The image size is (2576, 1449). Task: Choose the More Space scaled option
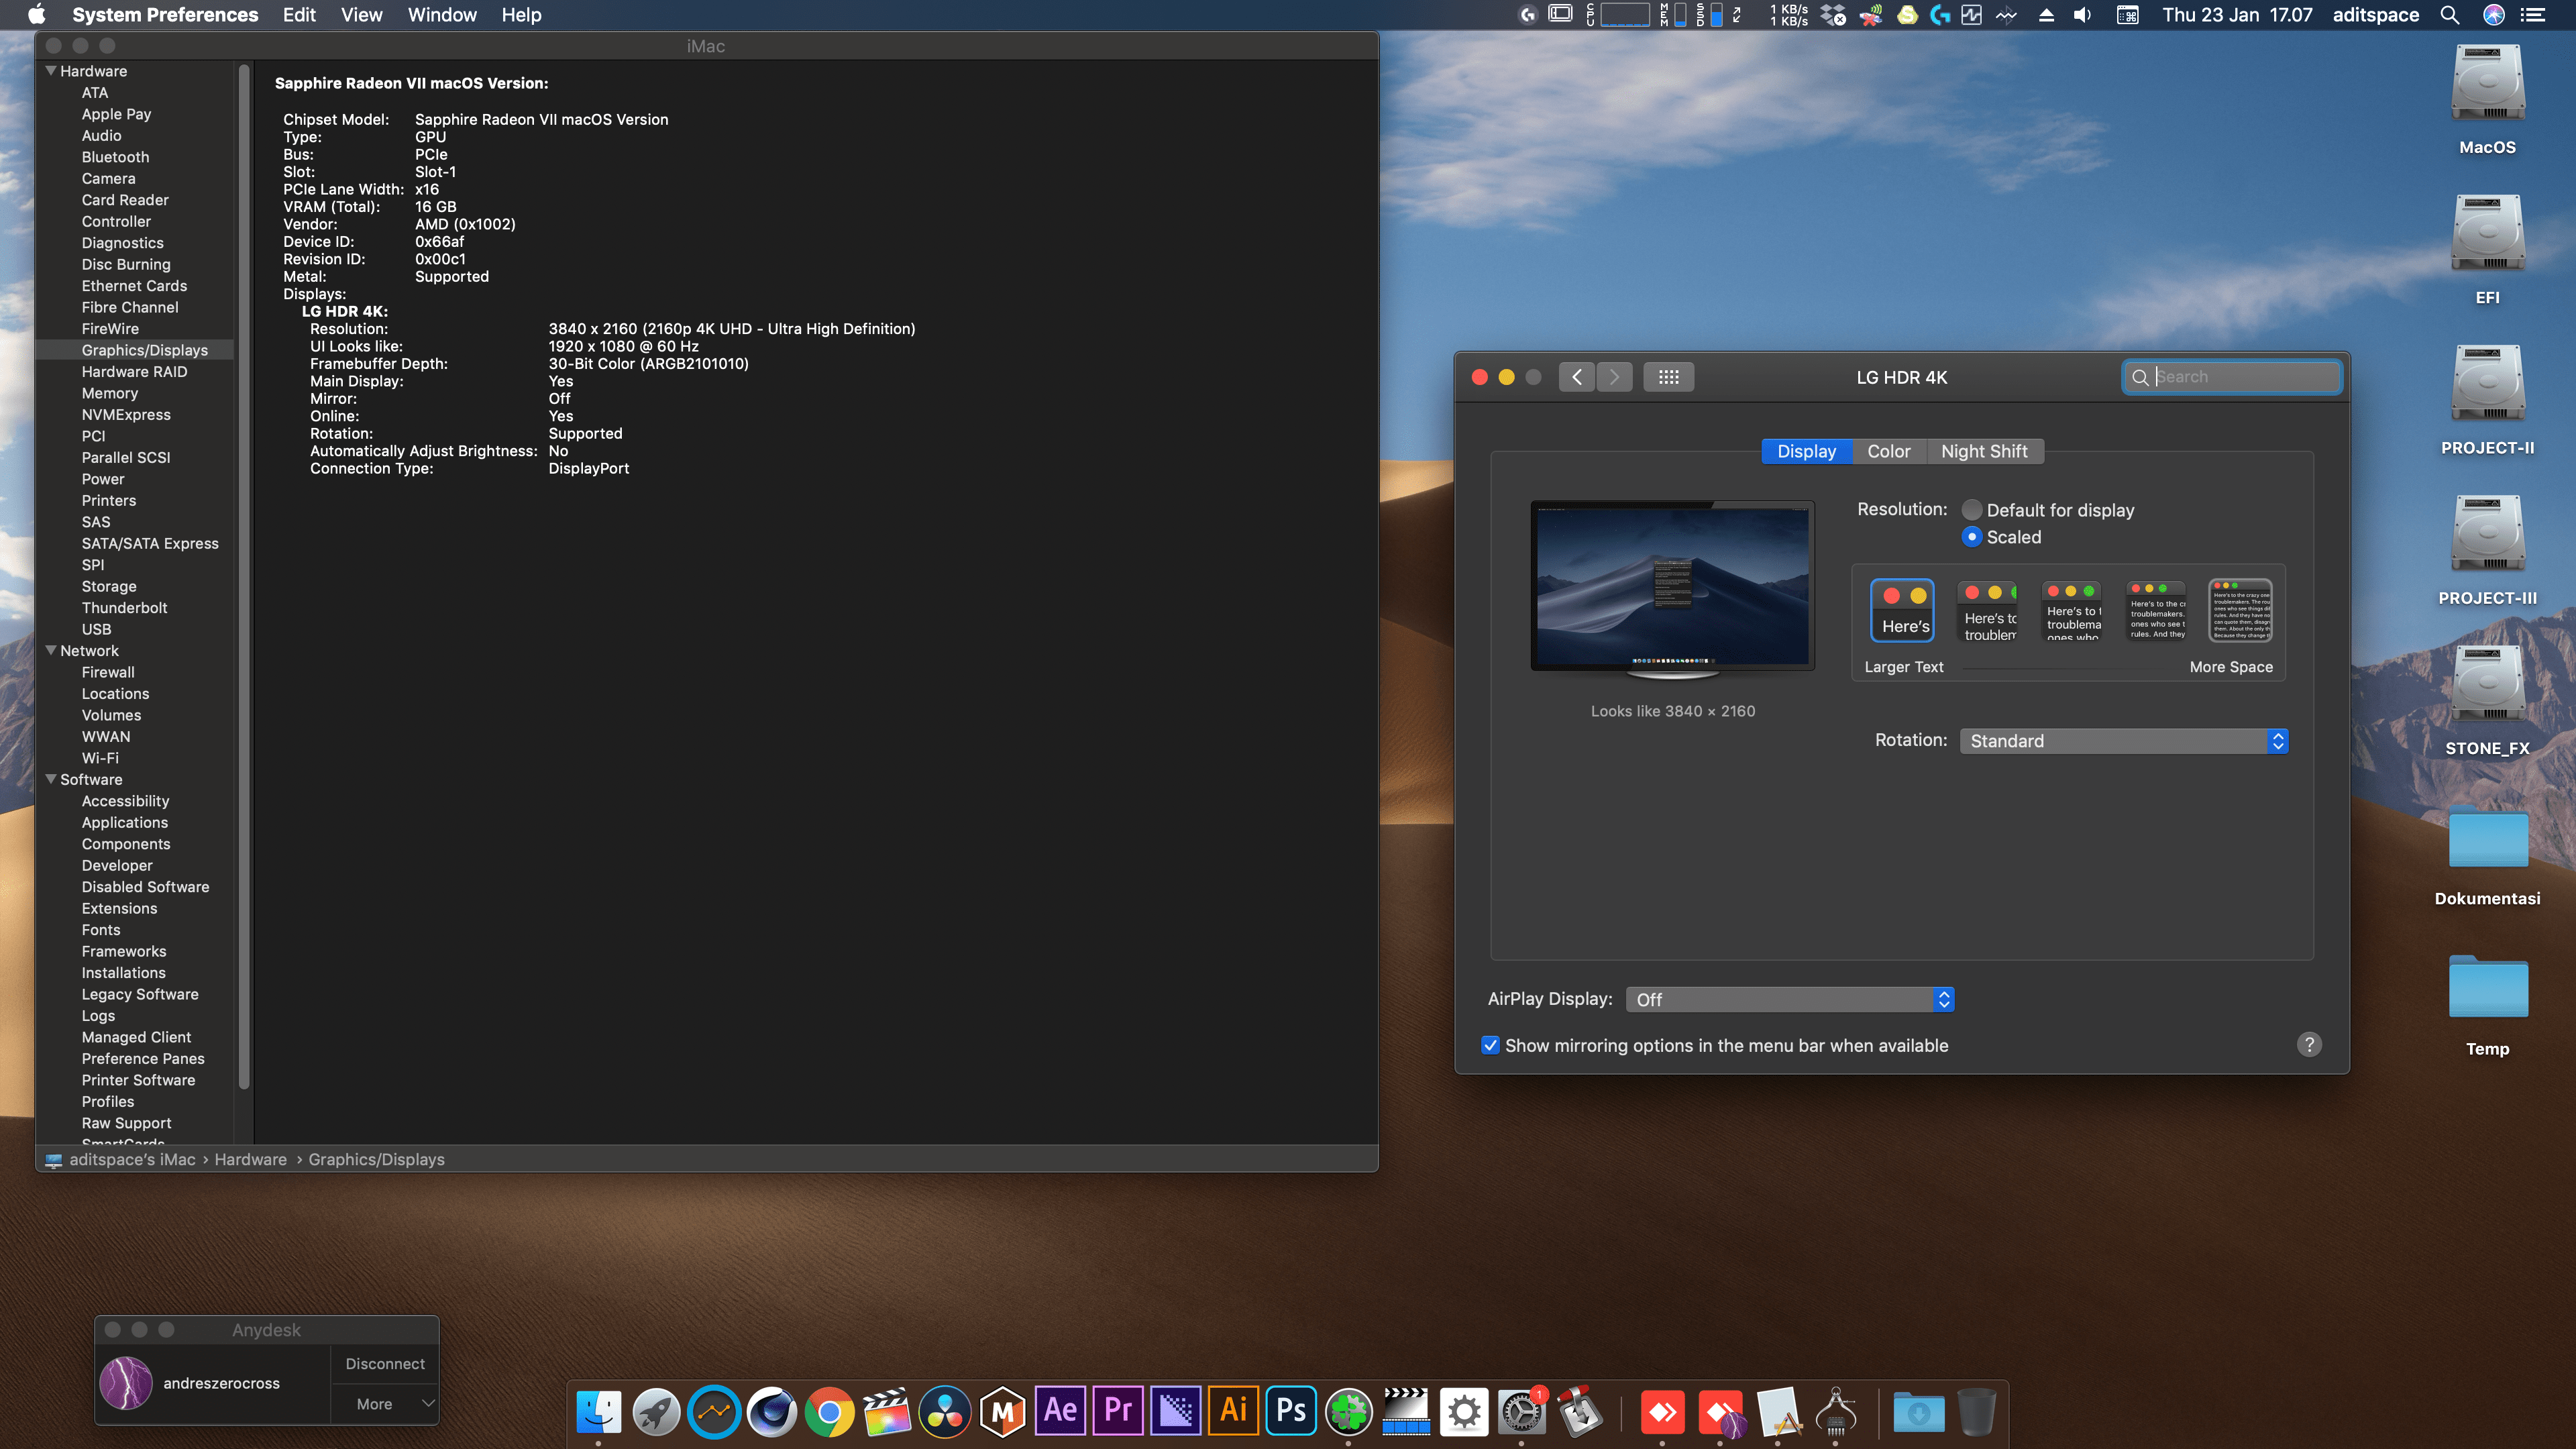coord(2240,610)
